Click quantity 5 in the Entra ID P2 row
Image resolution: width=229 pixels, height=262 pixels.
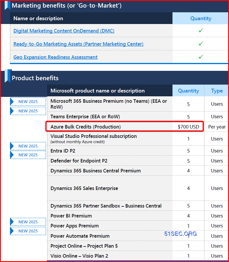[188, 151]
